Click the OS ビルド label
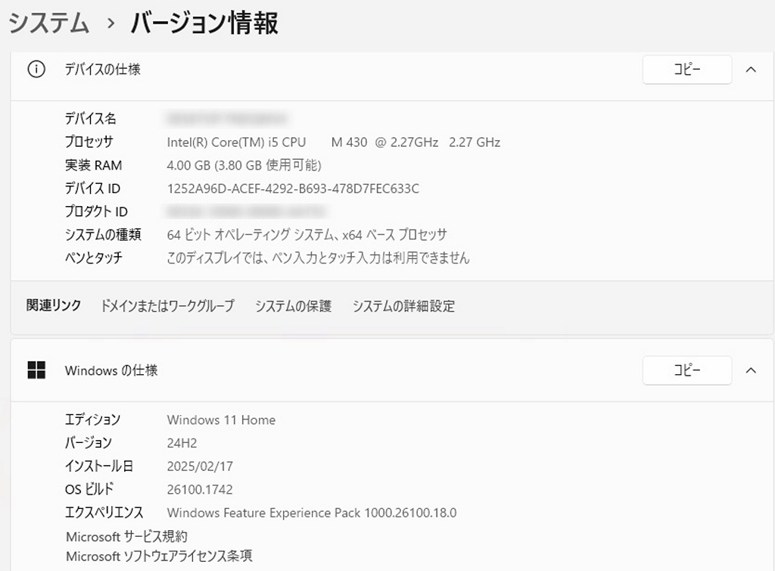The width and height of the screenshot is (775, 571). pos(89,489)
